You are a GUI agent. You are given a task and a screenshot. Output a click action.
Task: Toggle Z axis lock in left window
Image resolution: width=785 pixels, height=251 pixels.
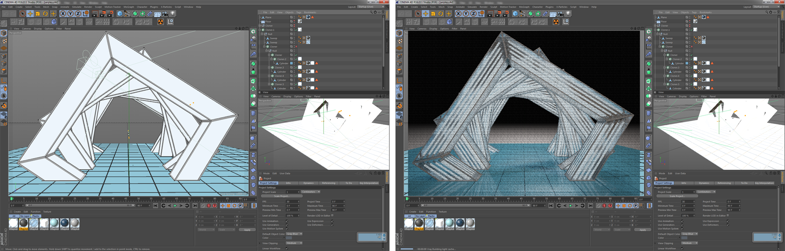pos(78,13)
